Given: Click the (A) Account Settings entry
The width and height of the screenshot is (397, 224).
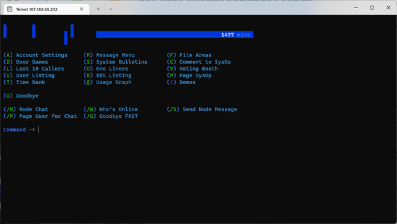Looking at the screenshot, I should 36,55.
